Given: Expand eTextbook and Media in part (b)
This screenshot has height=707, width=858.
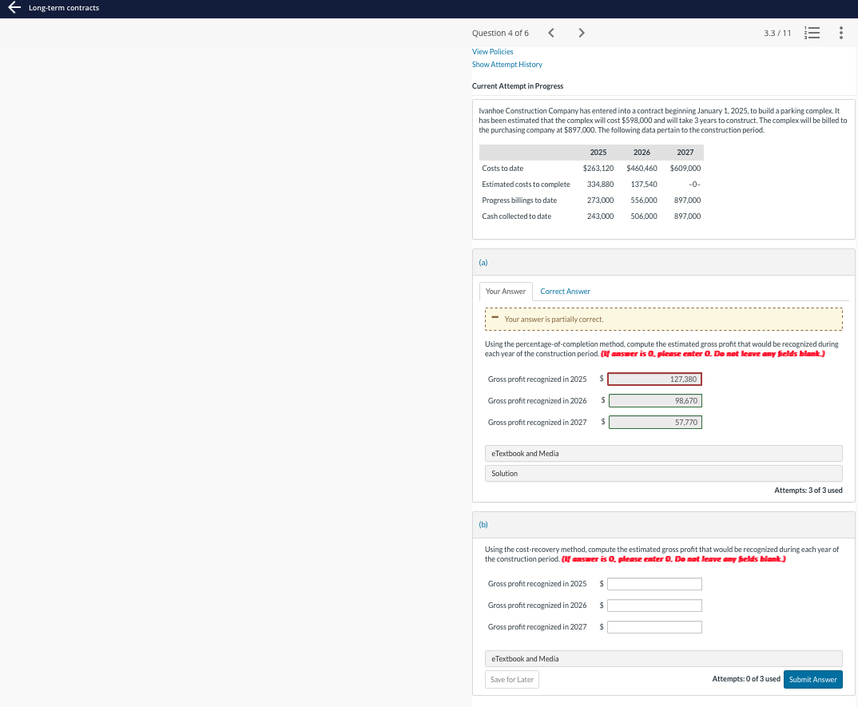Looking at the screenshot, I should coord(663,659).
